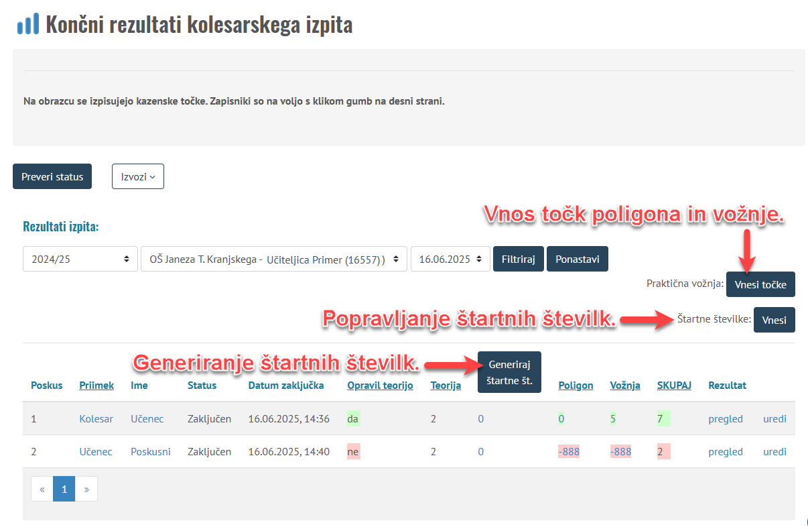
Task: Open the Izvozi export dropdown
Action: [137, 176]
